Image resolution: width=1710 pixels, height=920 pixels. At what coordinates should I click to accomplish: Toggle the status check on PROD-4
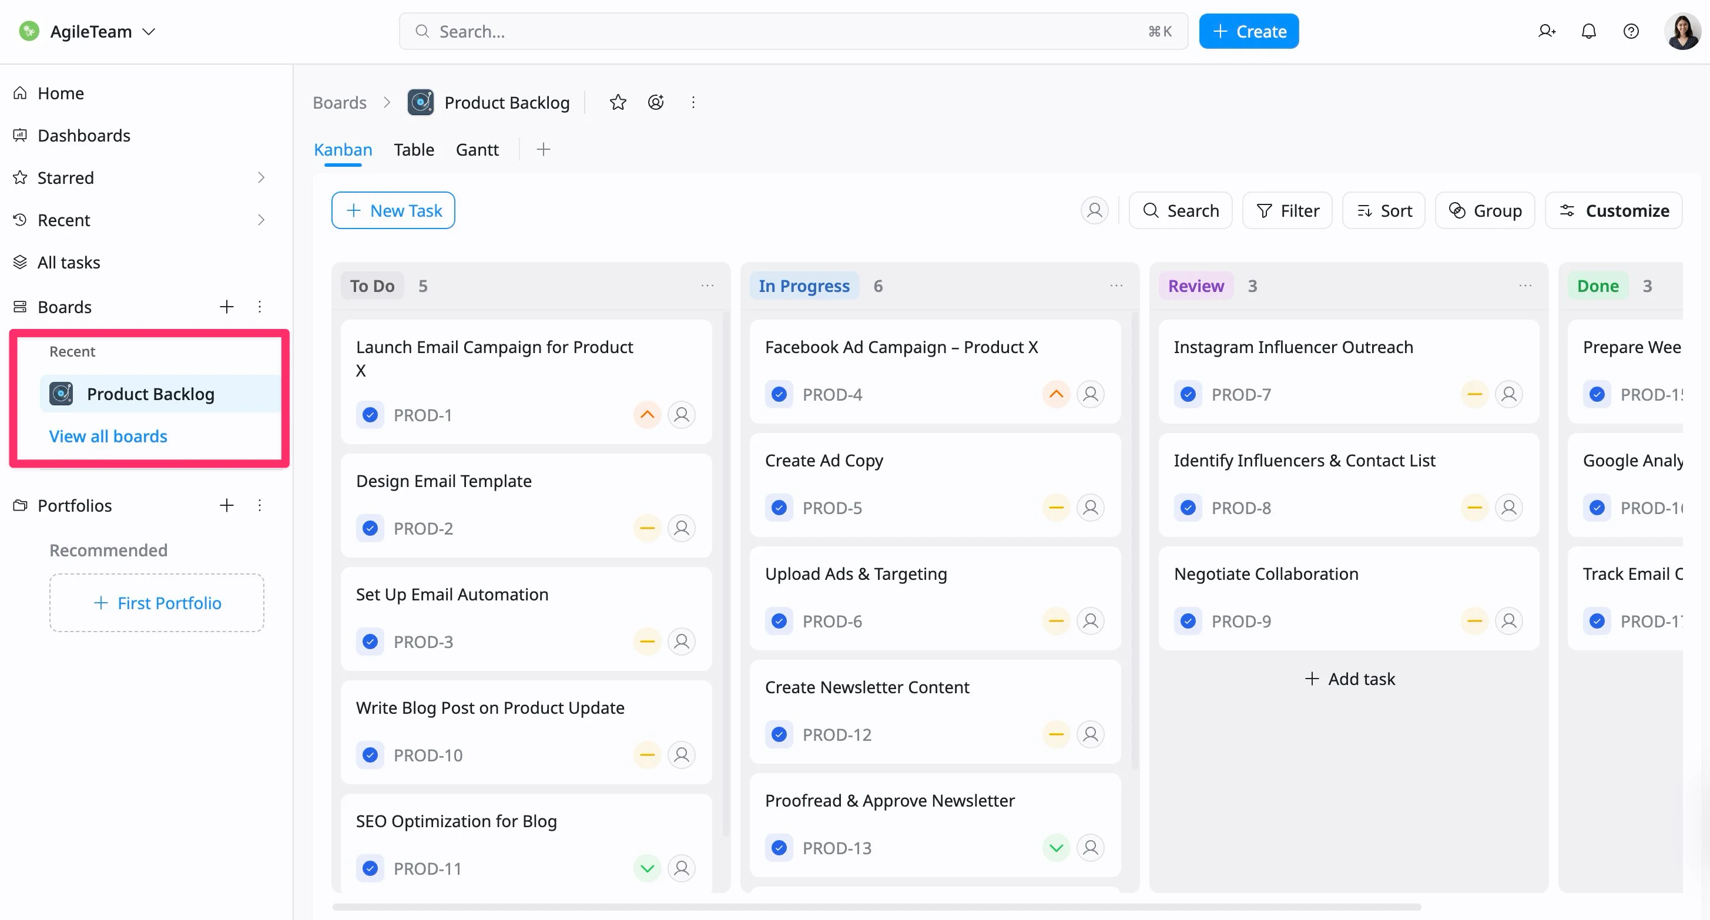pyautogui.click(x=779, y=394)
